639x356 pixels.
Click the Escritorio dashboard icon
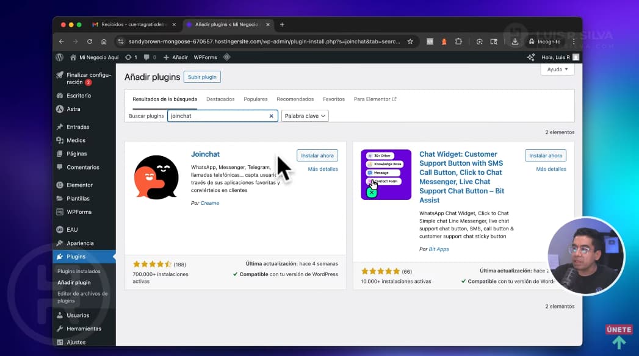[x=60, y=96]
